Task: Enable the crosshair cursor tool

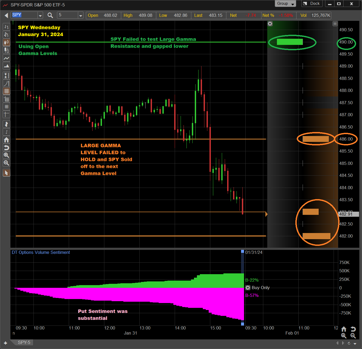Action: (x=6, y=114)
